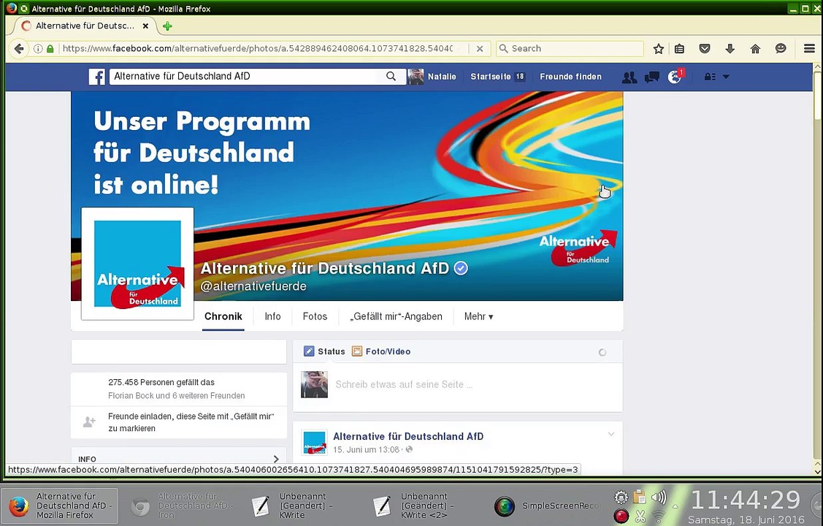Open the „Gefällt mir“-Angaben tab
The height and width of the screenshot is (526, 823).
click(x=397, y=316)
